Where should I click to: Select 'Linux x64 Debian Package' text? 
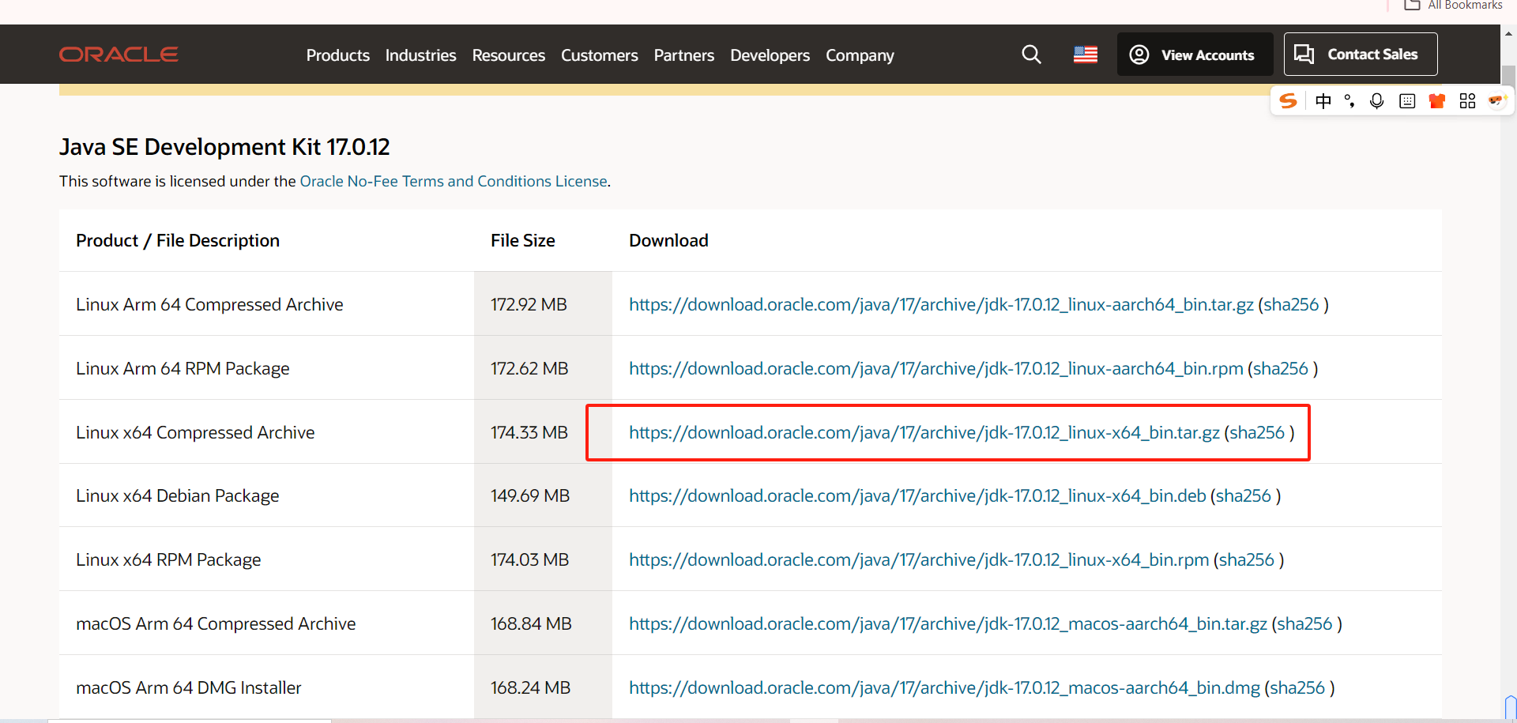[178, 495]
